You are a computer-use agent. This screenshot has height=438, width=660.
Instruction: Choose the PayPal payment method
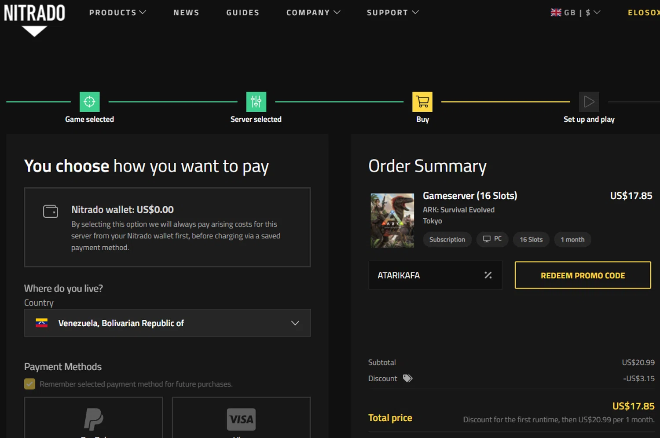click(x=93, y=417)
